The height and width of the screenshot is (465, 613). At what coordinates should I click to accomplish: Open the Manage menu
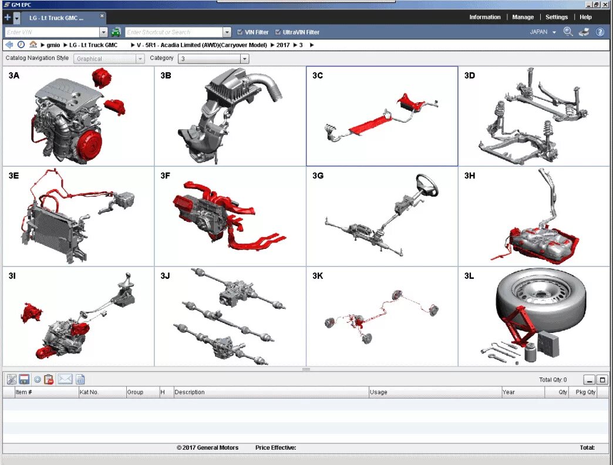(523, 17)
